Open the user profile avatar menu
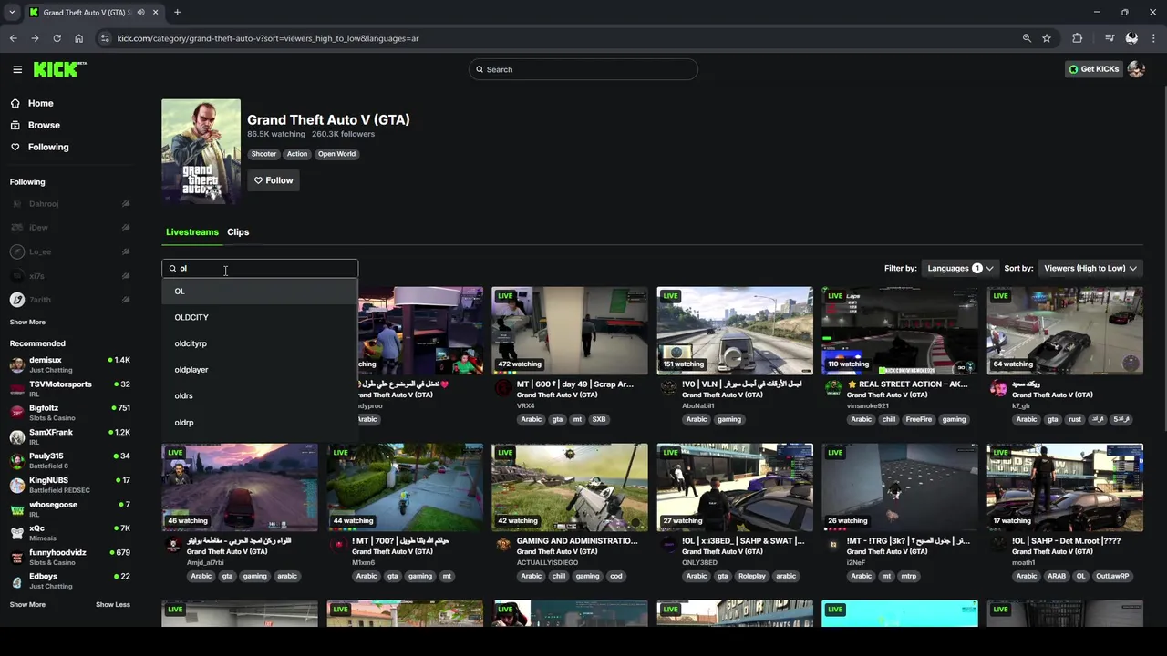Image resolution: width=1167 pixels, height=656 pixels. click(1136, 69)
